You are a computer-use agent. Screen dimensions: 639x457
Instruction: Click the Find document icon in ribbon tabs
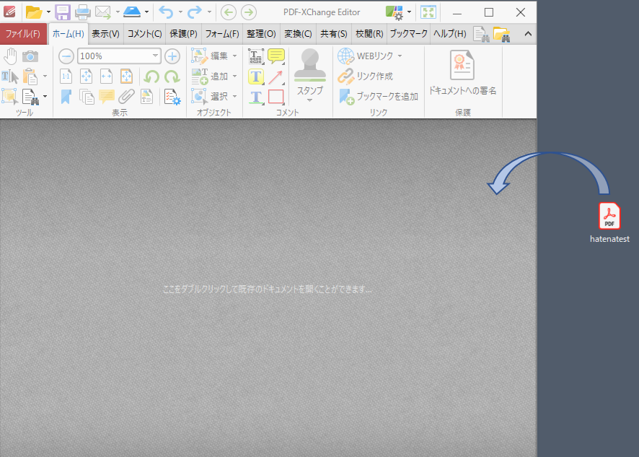[x=481, y=34]
